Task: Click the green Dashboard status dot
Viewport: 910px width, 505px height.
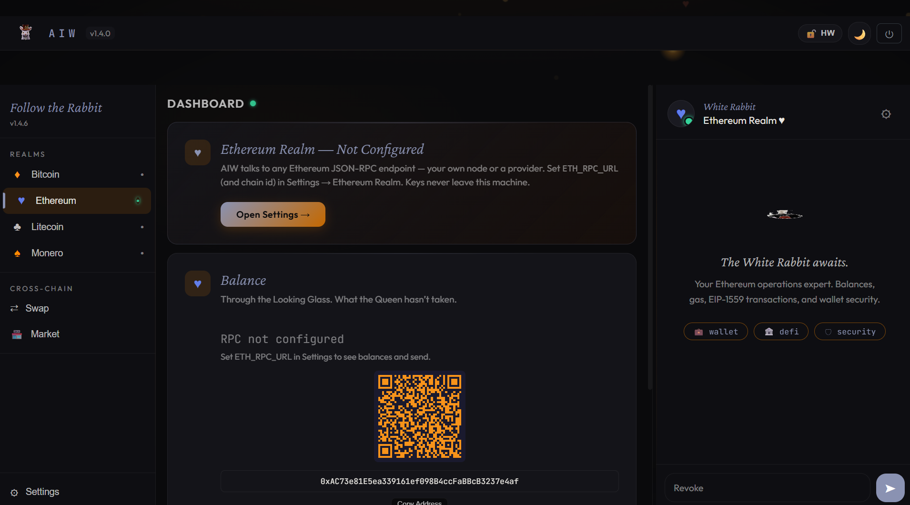Action: click(253, 103)
